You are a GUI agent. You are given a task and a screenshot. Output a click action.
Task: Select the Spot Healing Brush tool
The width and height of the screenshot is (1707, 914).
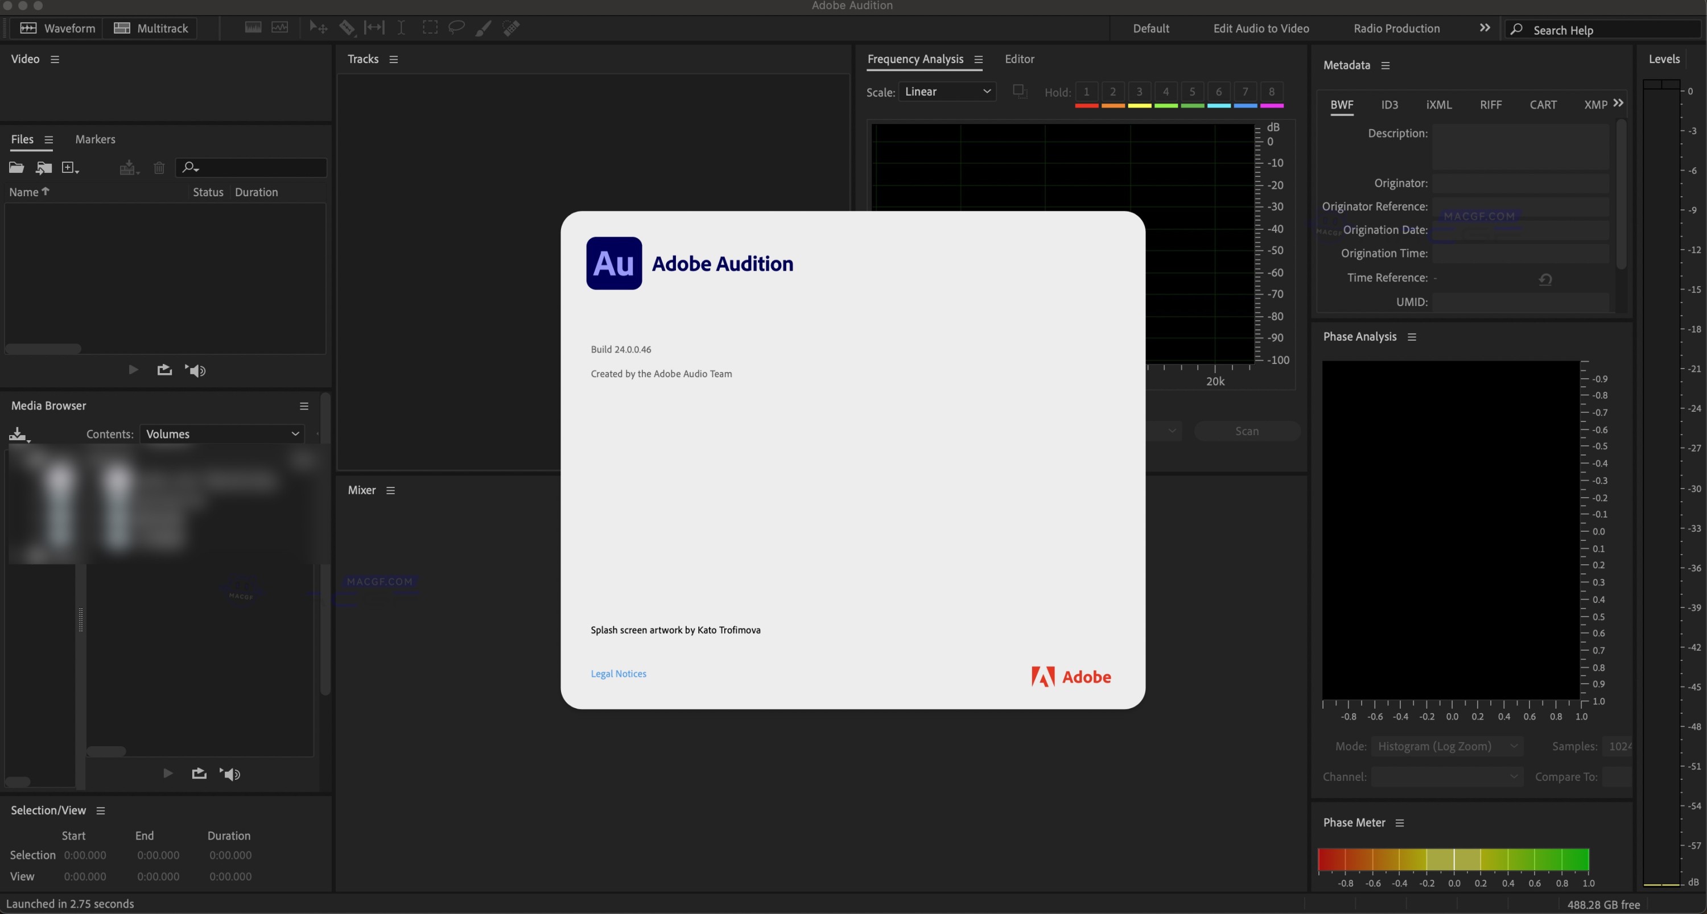click(511, 28)
